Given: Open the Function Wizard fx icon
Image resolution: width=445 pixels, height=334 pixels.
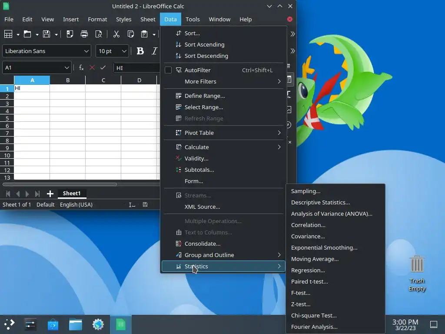Looking at the screenshot, I should click(x=81, y=67).
